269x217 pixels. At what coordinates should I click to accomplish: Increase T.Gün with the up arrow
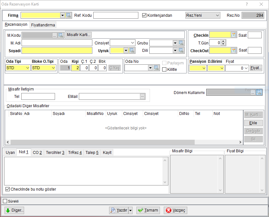click(223, 41)
